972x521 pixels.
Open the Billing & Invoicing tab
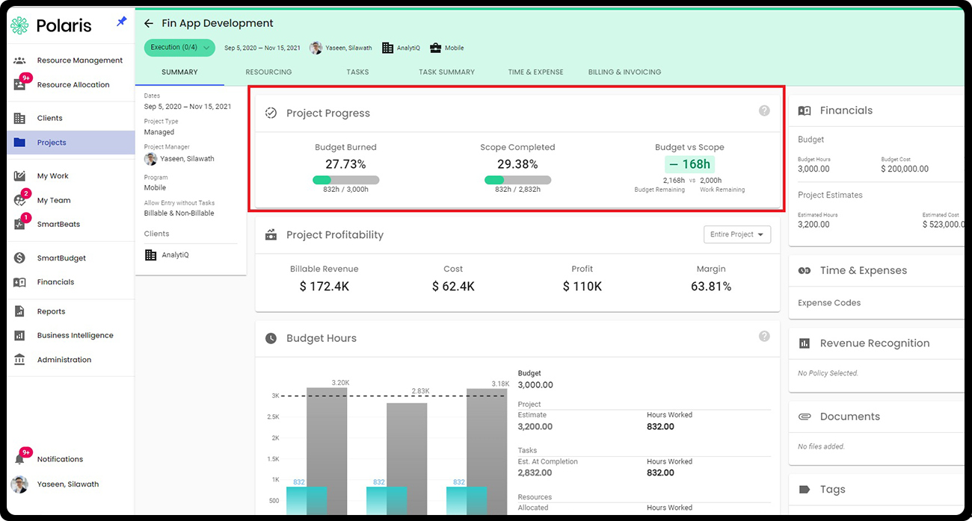point(624,72)
